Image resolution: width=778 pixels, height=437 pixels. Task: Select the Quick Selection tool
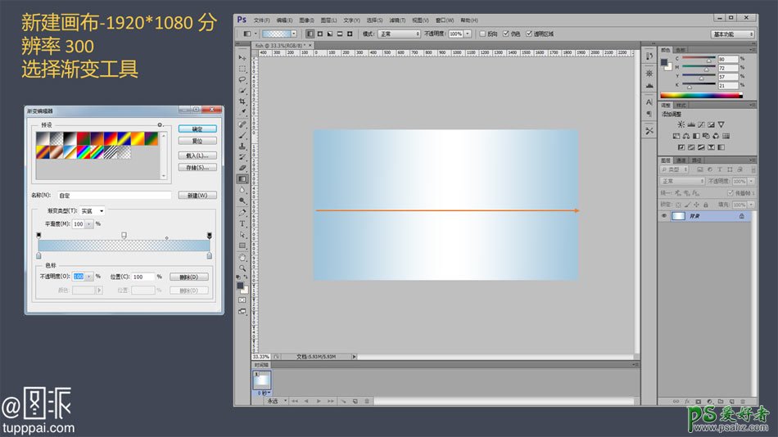coord(242,91)
